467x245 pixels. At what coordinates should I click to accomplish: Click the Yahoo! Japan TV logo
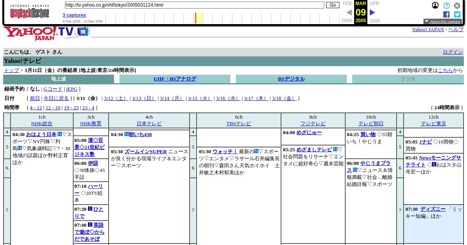click(47, 33)
